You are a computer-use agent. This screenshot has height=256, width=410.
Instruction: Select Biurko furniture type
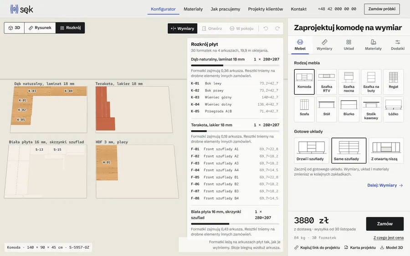(x=349, y=109)
